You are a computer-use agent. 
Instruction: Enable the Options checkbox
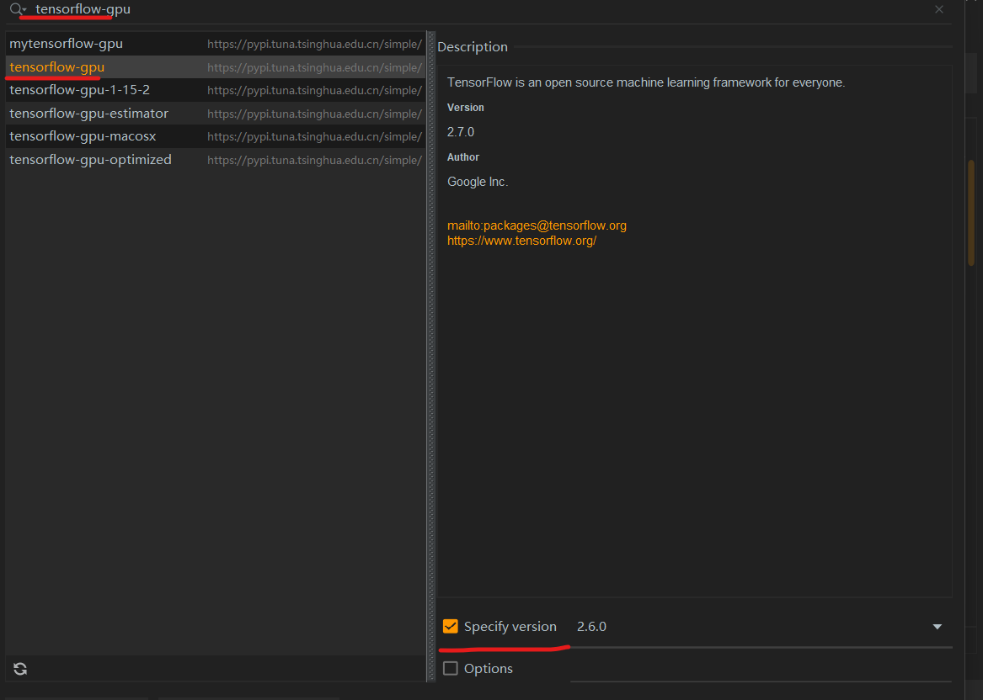[450, 668]
